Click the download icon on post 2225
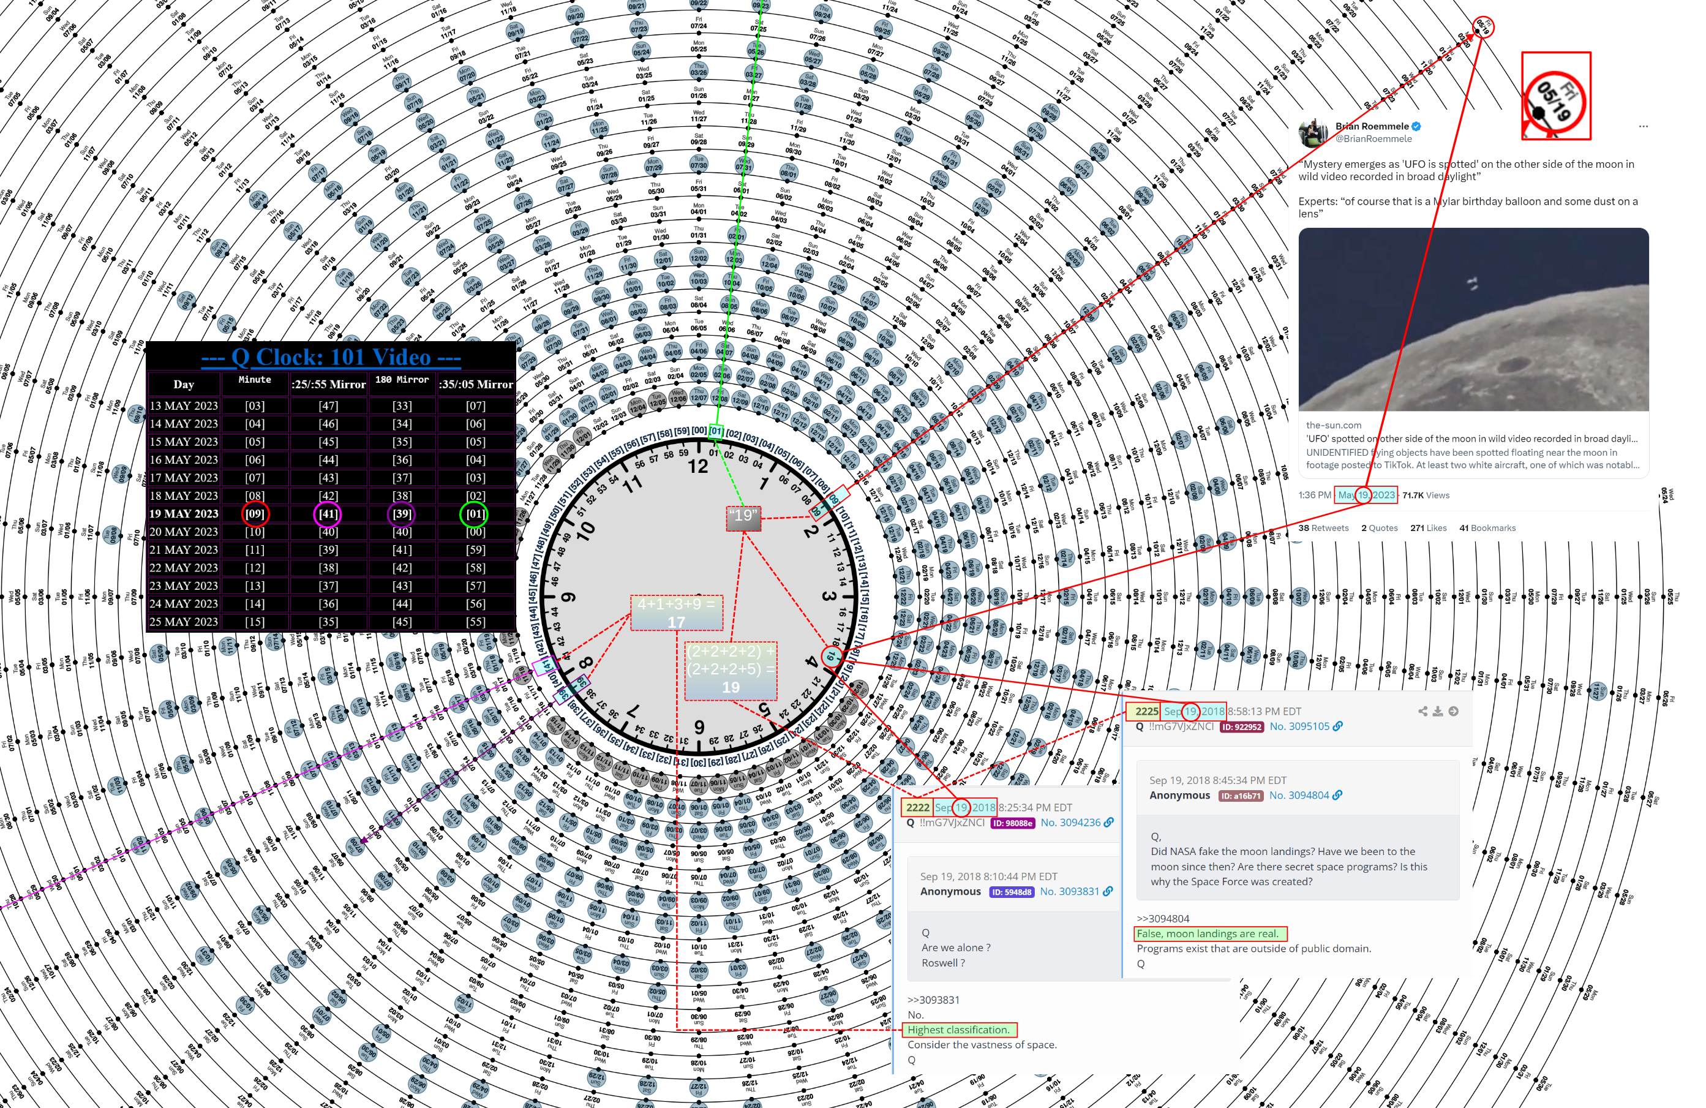1706x1108 pixels. 1437,712
